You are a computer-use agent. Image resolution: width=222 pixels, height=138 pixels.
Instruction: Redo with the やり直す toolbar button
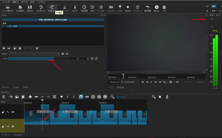point(52,9)
